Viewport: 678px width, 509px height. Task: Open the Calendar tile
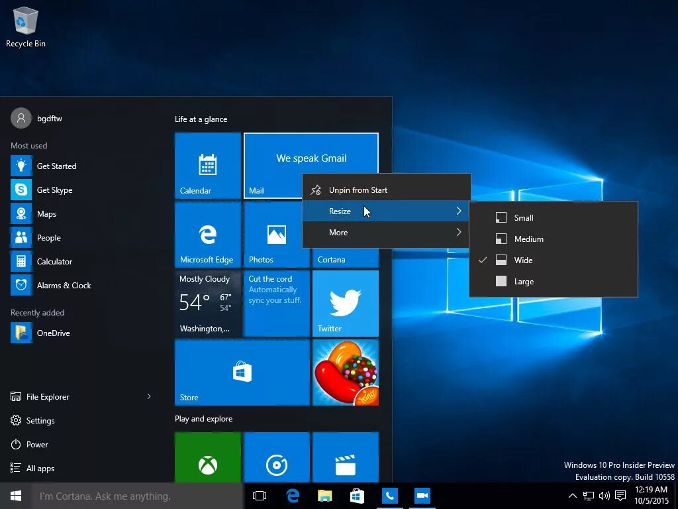click(x=207, y=166)
